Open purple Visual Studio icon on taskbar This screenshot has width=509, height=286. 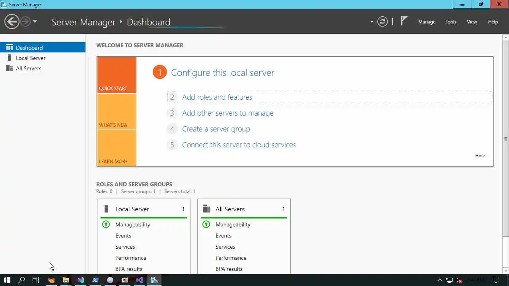click(140, 280)
